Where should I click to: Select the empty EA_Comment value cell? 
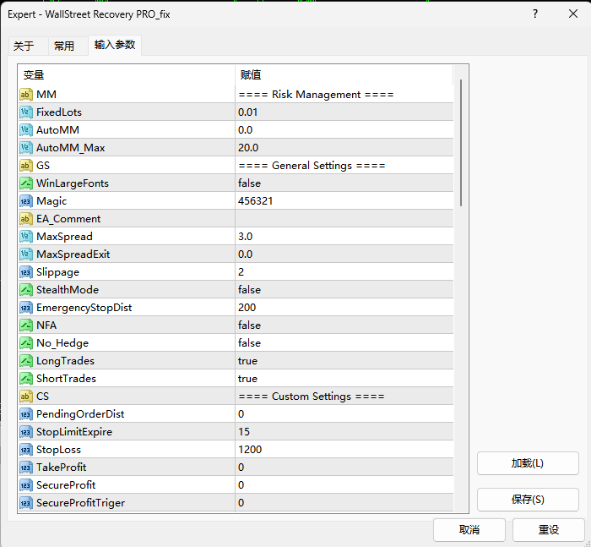click(x=344, y=219)
